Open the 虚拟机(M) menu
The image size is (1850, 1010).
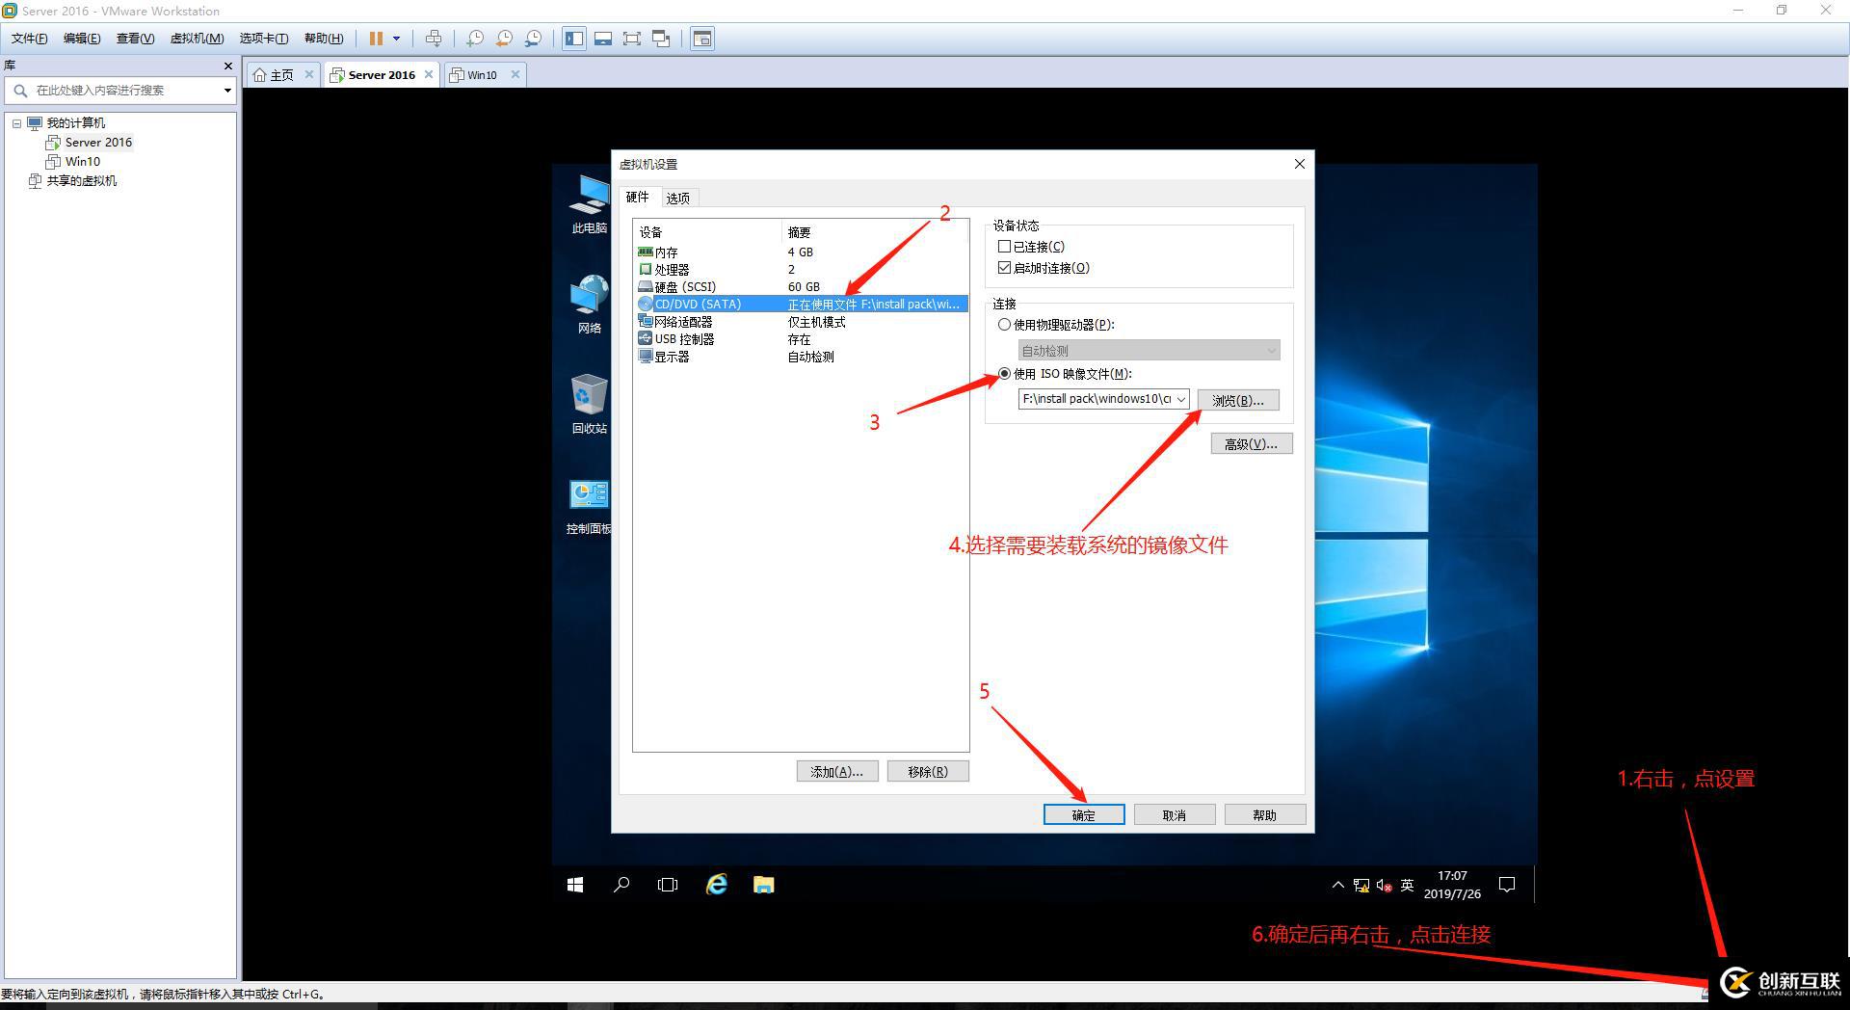pos(197,39)
